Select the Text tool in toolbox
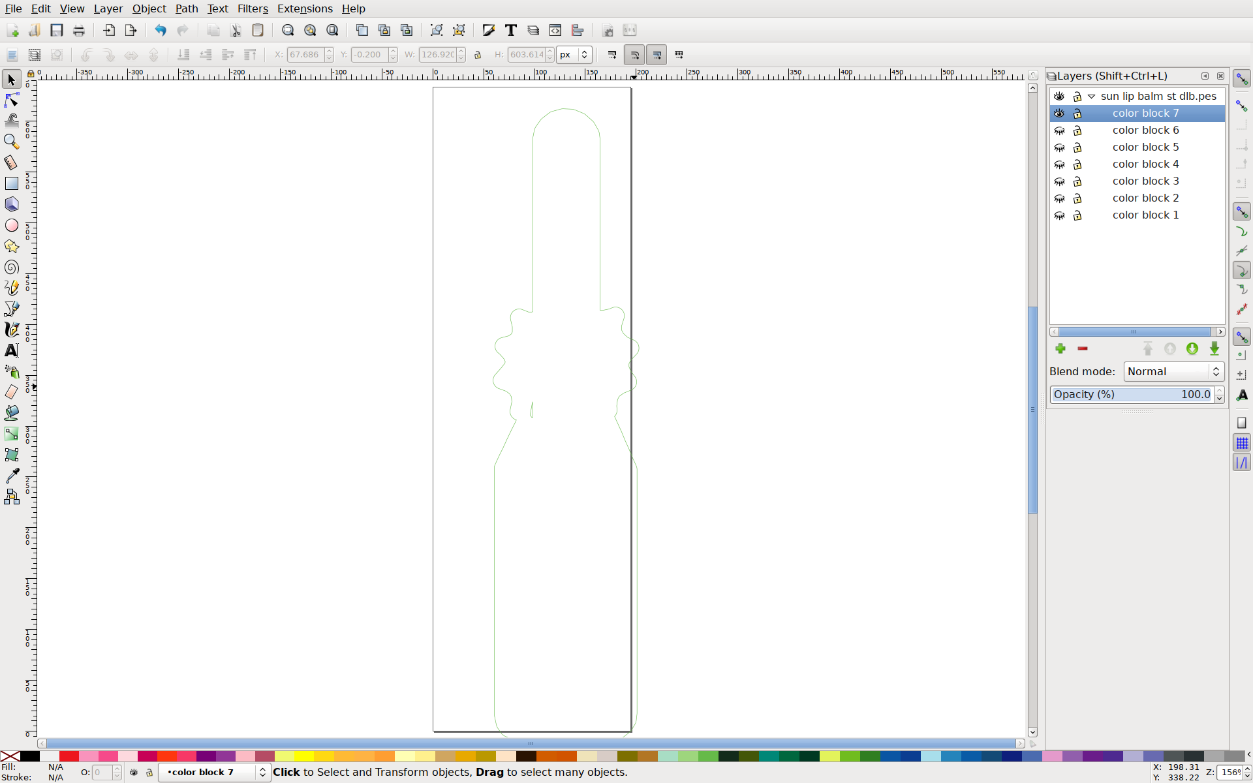The width and height of the screenshot is (1253, 783). tap(11, 350)
